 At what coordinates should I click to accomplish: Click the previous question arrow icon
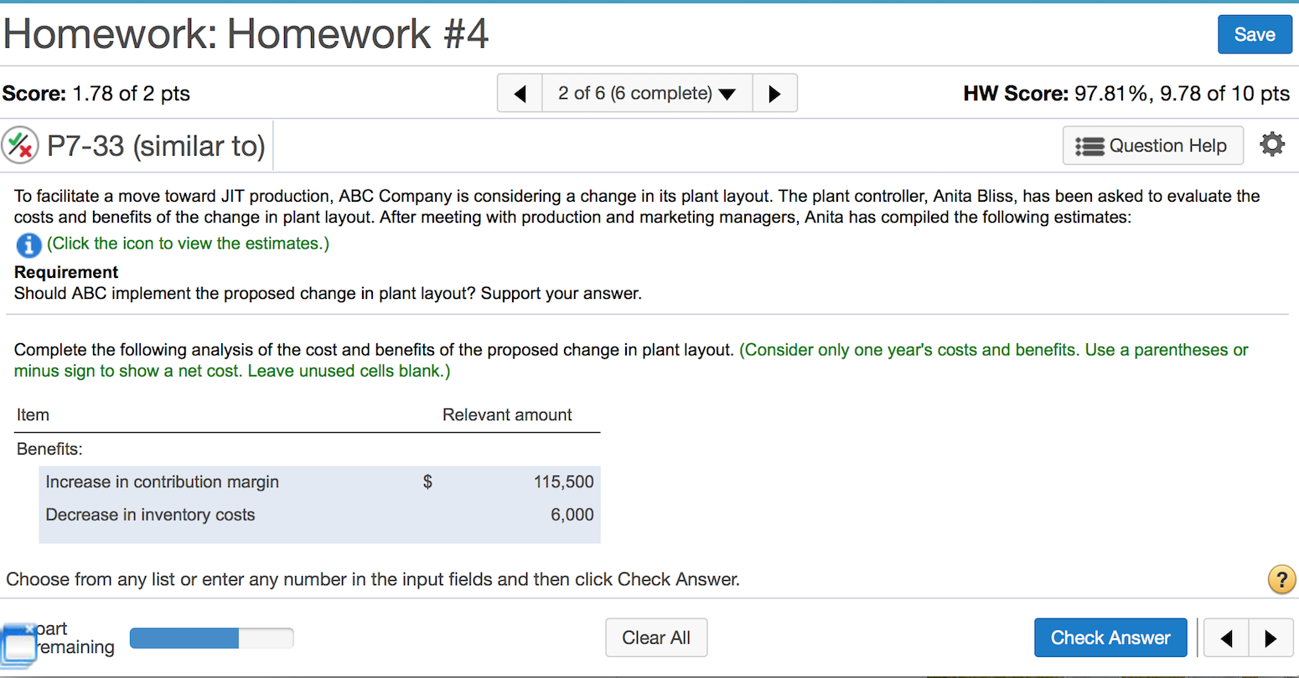click(x=520, y=93)
